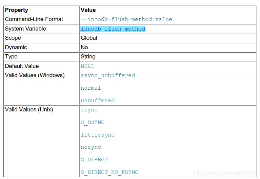Select the unbuffered Windows valid value

pyautogui.click(x=98, y=101)
